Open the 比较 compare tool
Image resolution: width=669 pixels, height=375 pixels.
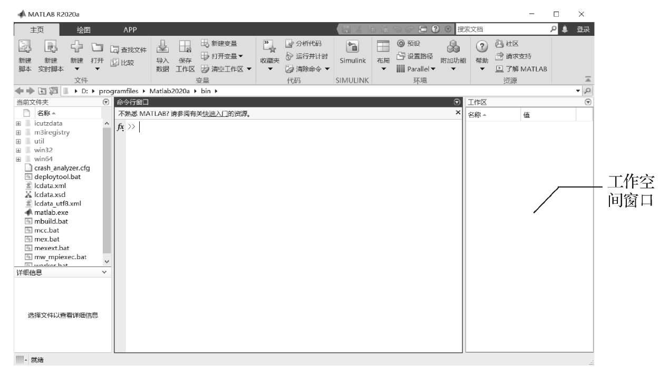[123, 62]
